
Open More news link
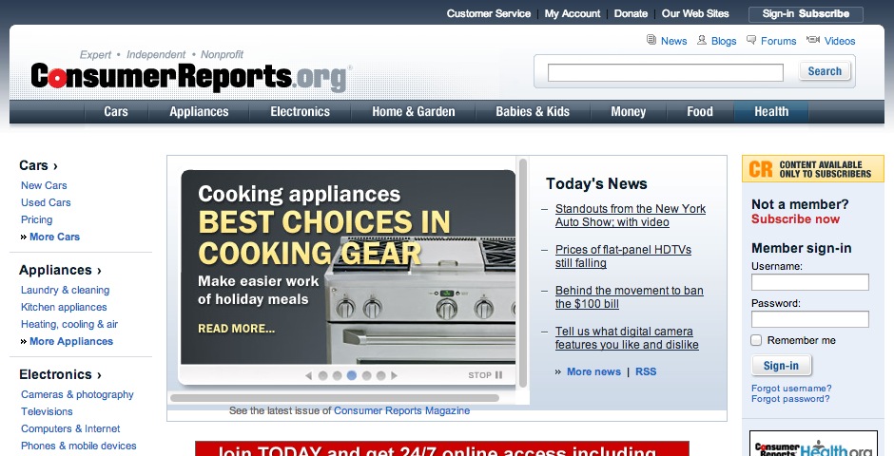point(593,371)
